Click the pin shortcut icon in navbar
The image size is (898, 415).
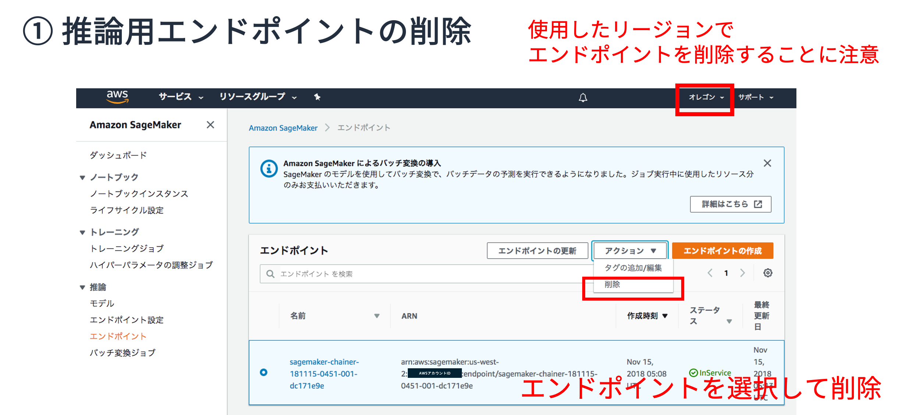pyautogui.click(x=317, y=97)
